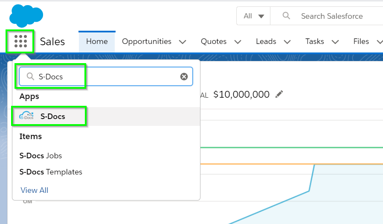Click the View All link
This screenshot has width=383, height=224.
click(35, 190)
